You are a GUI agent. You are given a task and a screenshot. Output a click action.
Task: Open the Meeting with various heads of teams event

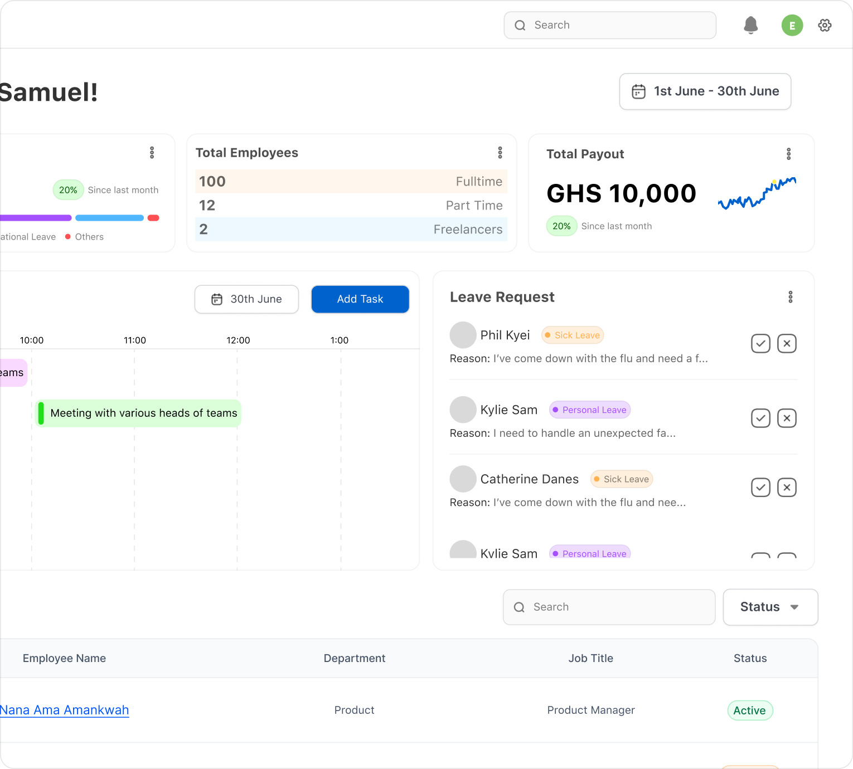coord(138,413)
